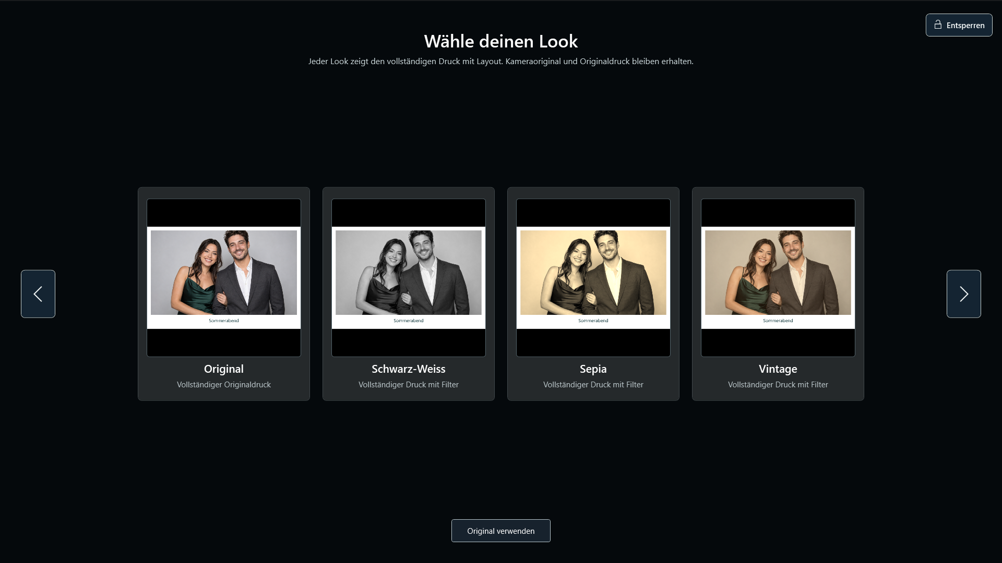1002x563 pixels.
Task: Click the filter caption under Vintage
Action: 778,385
